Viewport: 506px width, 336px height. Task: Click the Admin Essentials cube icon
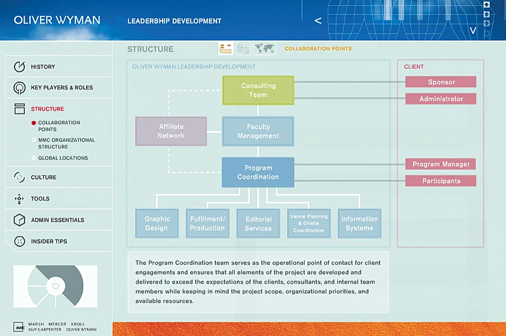[x=19, y=220]
